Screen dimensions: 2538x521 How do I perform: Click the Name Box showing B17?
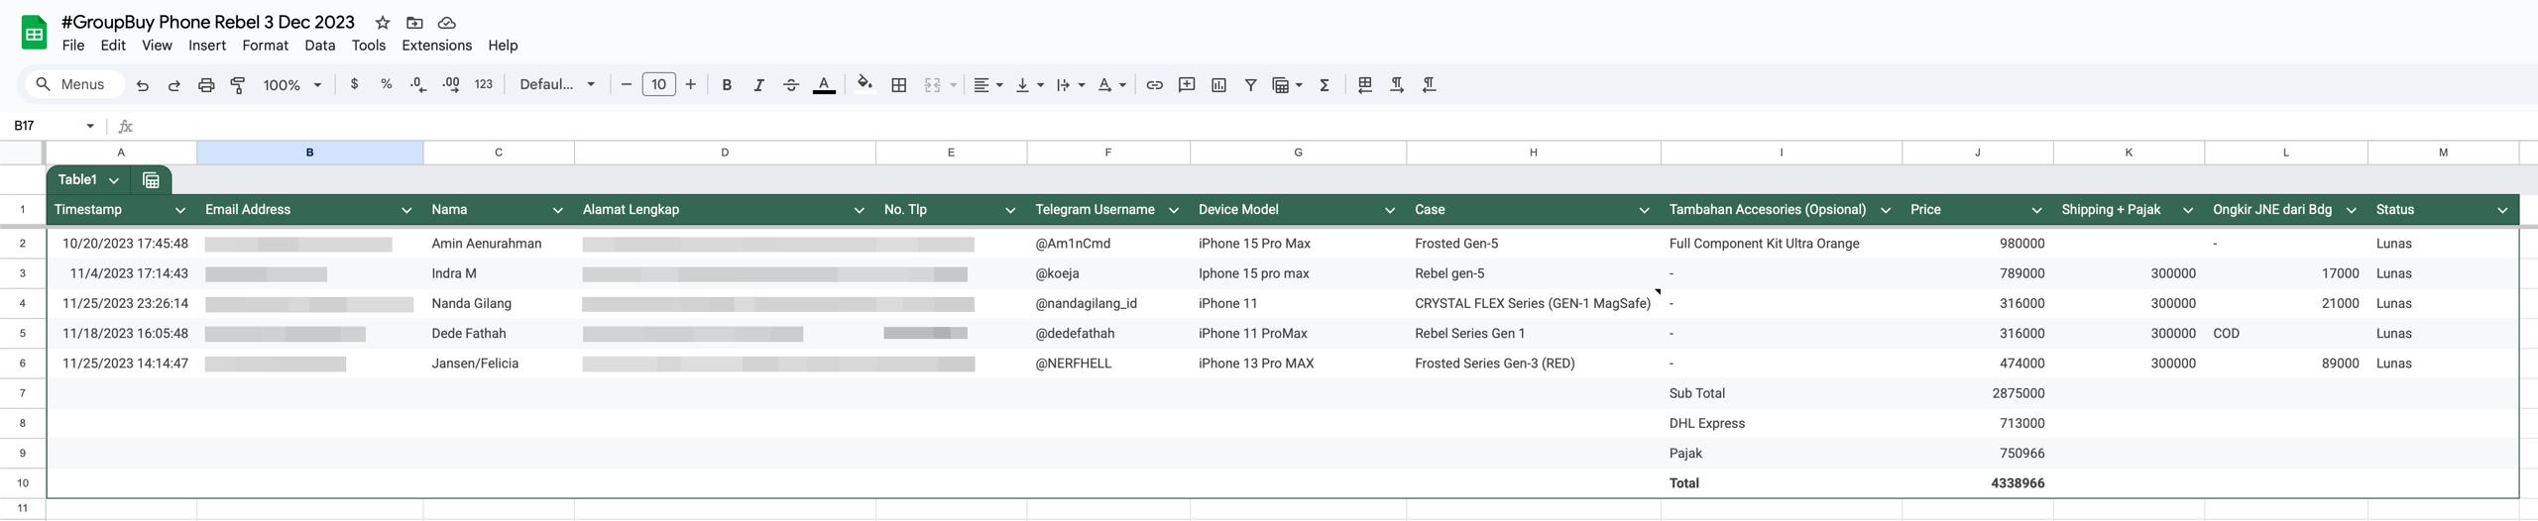tap(45, 126)
